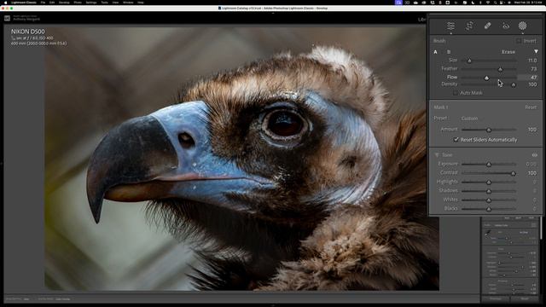Open the File menu
The width and height of the screenshot is (546, 307).
pyautogui.click(x=43, y=3)
